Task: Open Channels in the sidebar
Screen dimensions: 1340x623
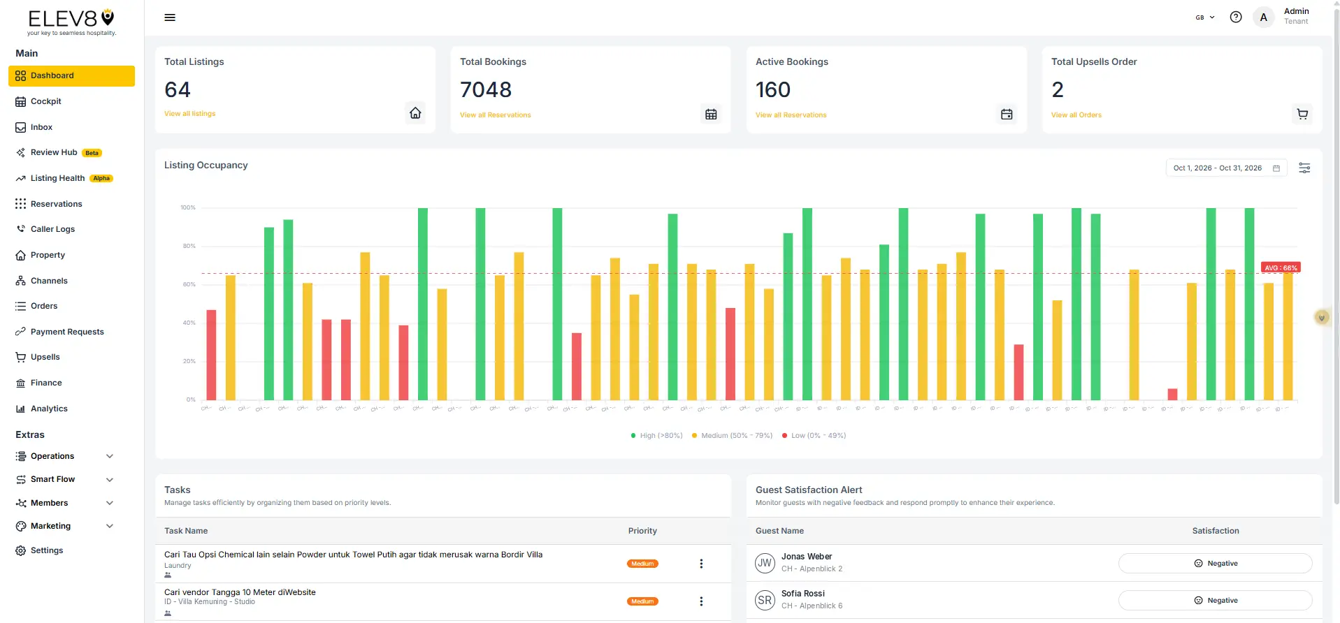Action: click(71, 281)
